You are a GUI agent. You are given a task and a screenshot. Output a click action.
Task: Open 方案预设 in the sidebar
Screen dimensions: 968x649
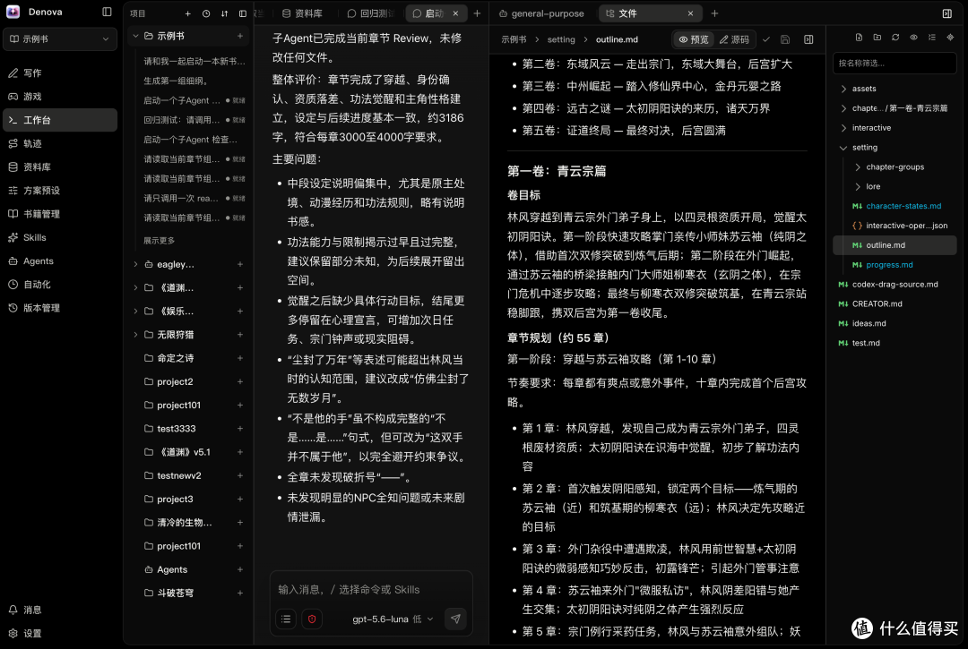pos(60,191)
